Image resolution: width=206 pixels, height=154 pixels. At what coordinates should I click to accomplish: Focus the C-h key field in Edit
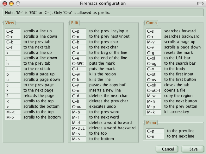[78, 101]
